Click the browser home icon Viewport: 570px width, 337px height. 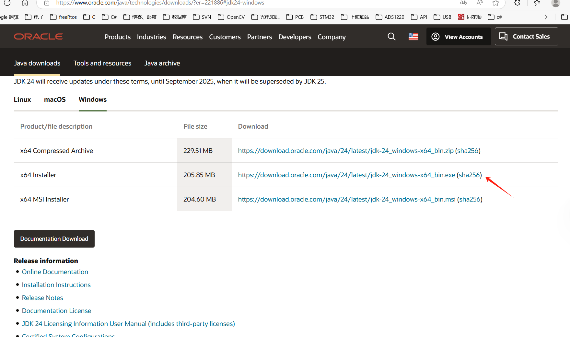25,3
